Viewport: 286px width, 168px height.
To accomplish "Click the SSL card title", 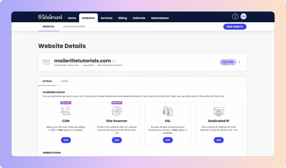I will (x=168, y=121).
